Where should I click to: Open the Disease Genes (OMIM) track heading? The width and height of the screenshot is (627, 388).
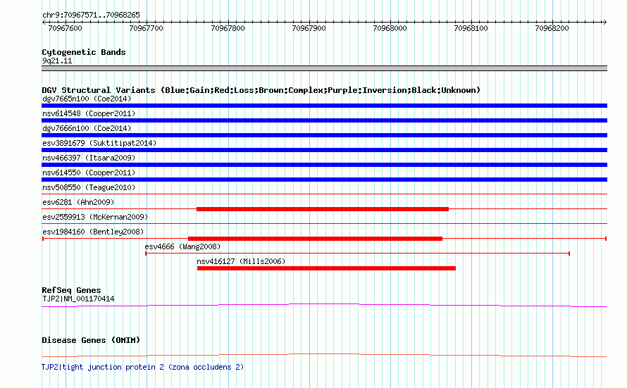click(91, 340)
